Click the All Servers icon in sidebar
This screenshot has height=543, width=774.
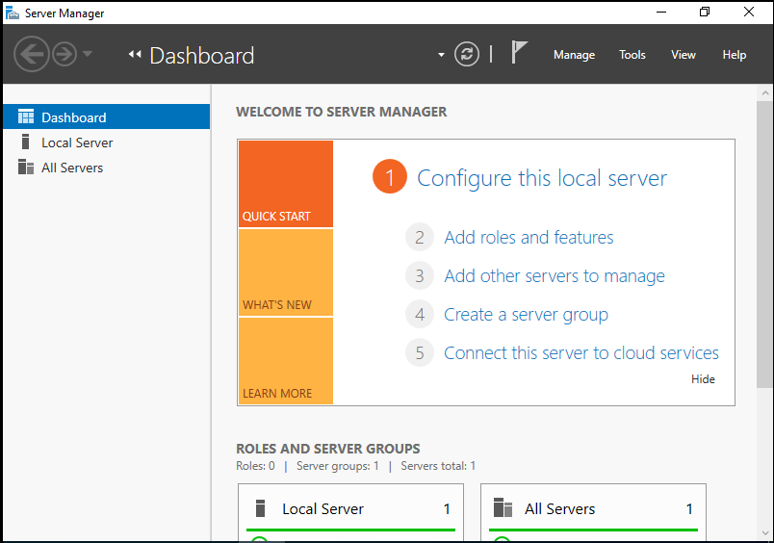pos(26,168)
